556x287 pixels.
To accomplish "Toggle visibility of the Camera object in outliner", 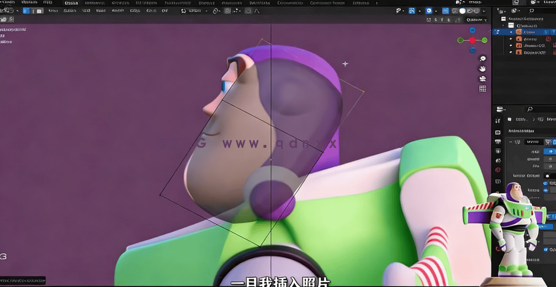I will tap(511, 39).
